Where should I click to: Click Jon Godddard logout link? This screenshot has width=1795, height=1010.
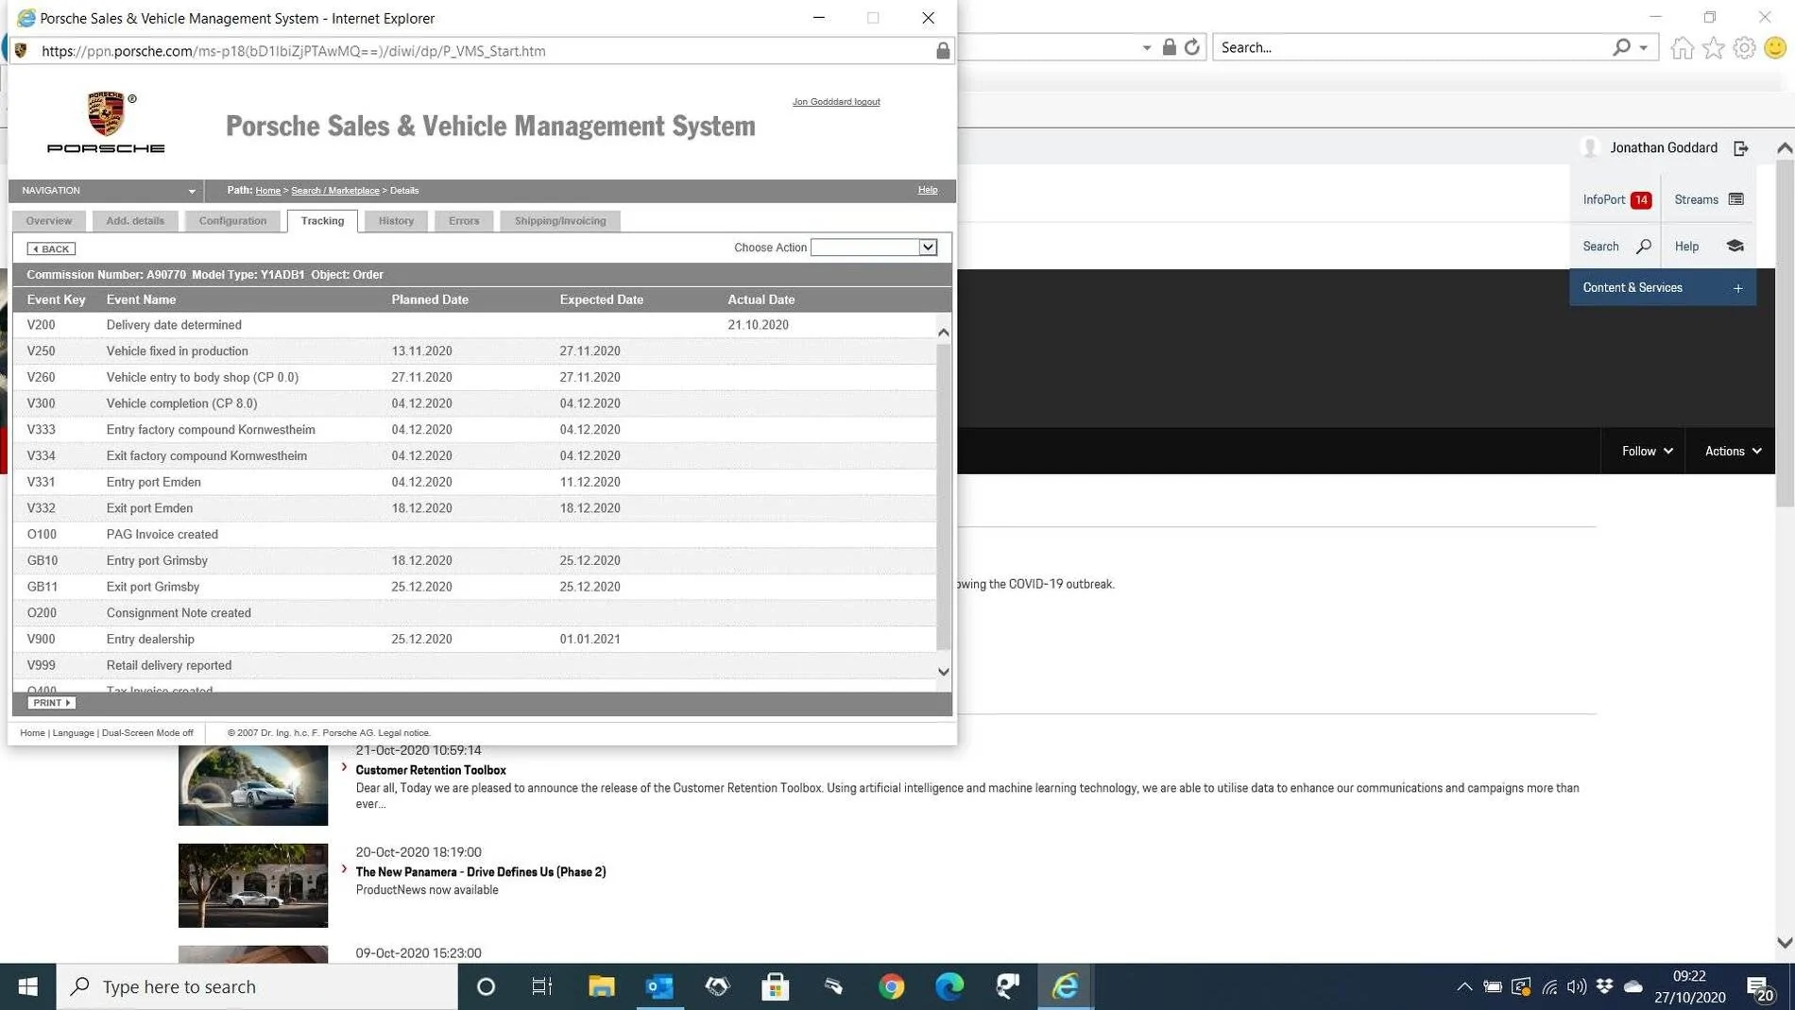pyautogui.click(x=836, y=102)
